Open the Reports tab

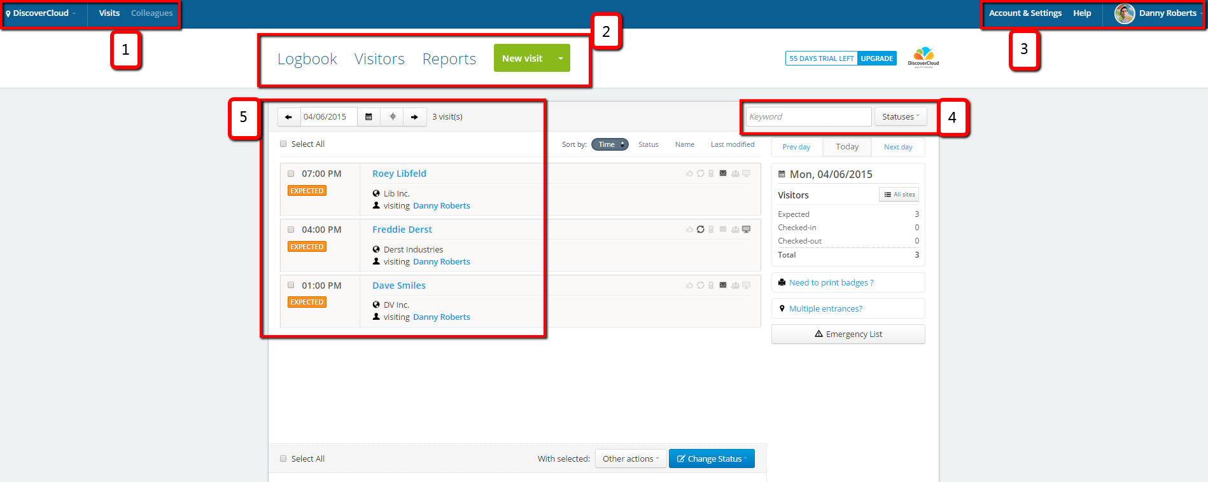point(449,59)
